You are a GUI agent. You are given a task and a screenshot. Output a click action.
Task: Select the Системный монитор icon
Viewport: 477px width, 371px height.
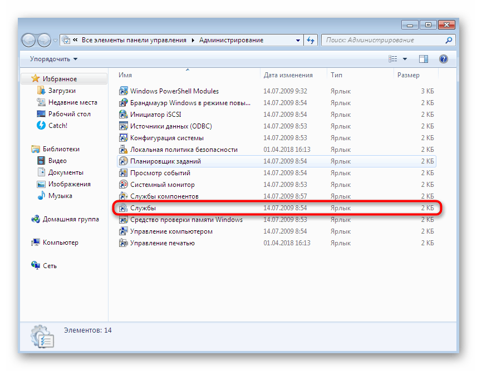123,185
